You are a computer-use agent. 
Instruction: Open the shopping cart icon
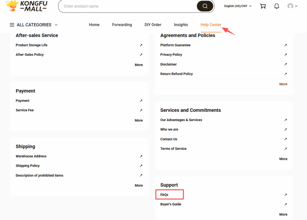(263, 6)
